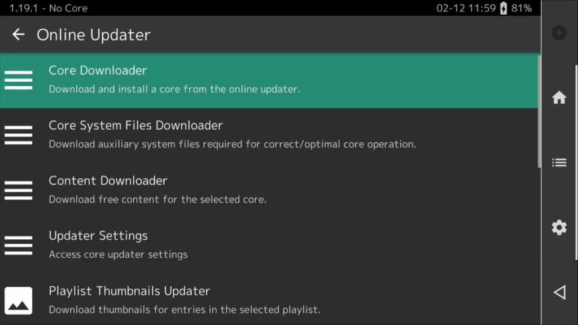Click the Core Downloader list icon

[x=19, y=80]
